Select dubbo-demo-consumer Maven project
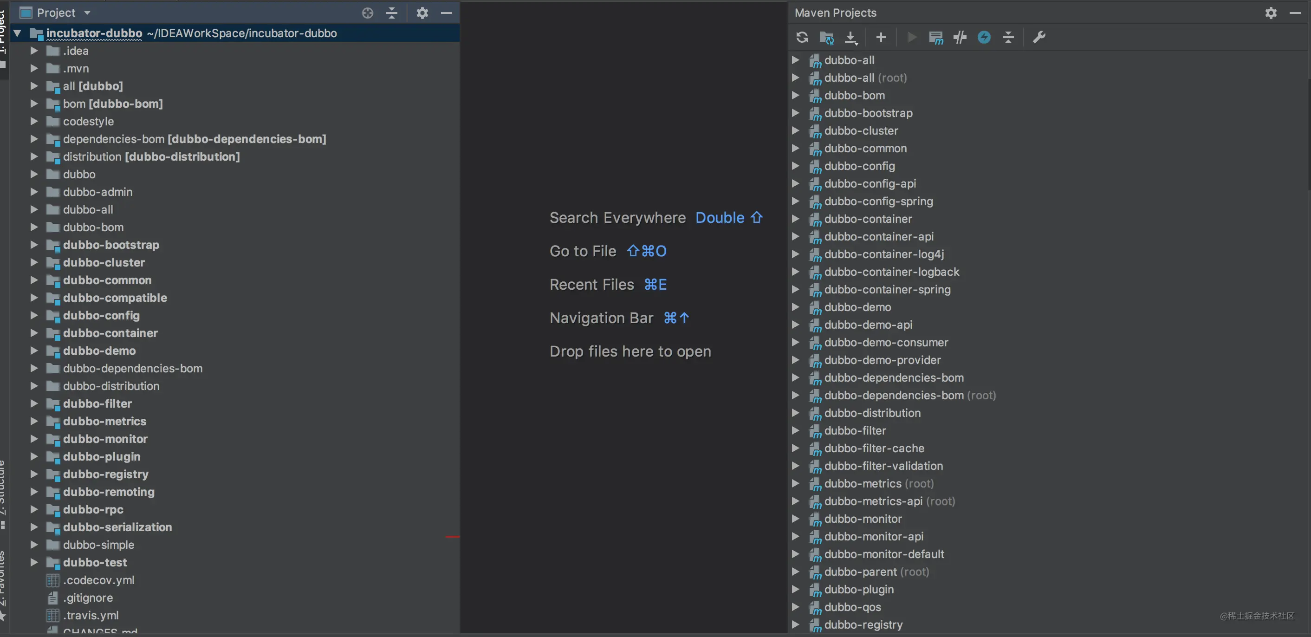 point(886,343)
